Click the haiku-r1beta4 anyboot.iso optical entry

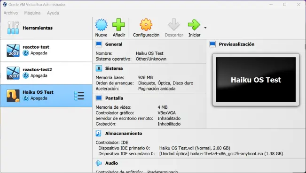point(221,153)
